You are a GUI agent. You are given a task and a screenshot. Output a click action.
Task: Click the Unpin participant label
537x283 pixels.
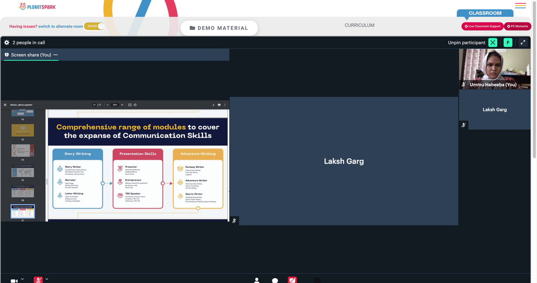click(x=467, y=43)
